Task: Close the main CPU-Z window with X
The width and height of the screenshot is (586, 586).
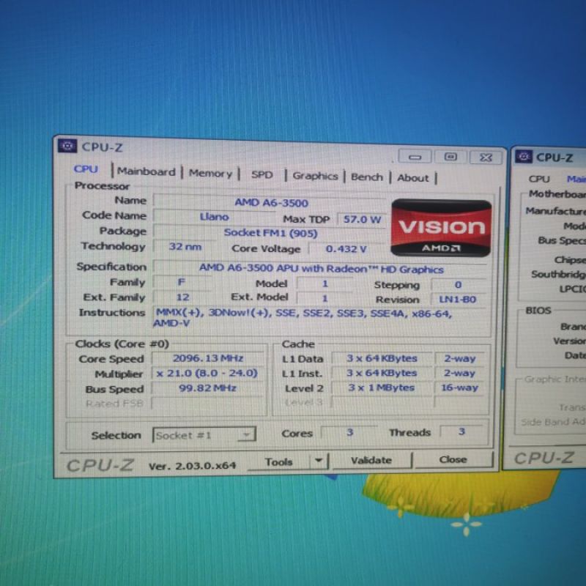Action: [486, 157]
